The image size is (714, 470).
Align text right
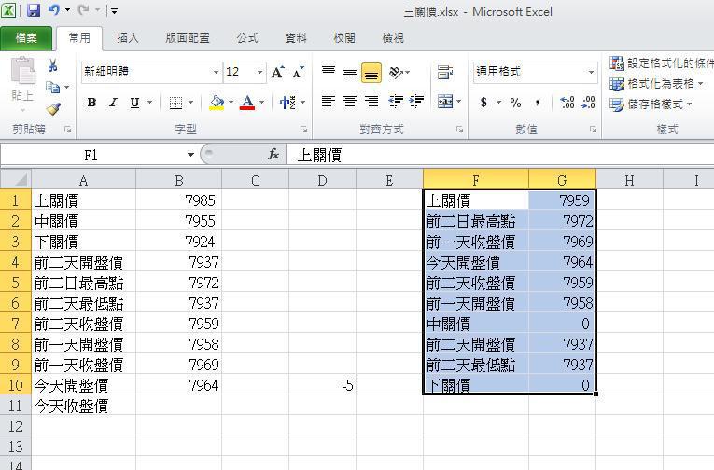click(371, 102)
